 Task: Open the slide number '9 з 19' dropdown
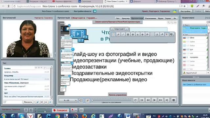pyautogui.click(x=68, y=100)
